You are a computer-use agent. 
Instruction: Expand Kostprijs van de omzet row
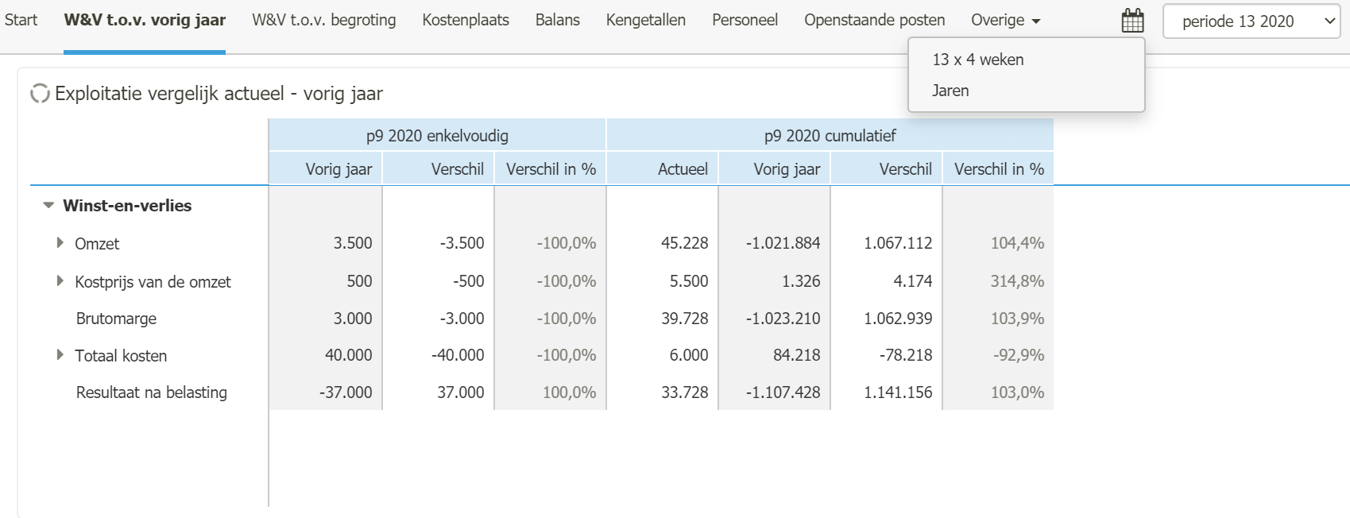[60, 281]
